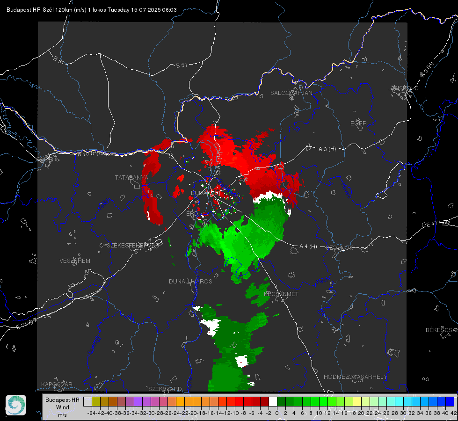Click the 'Budapest-HR' legend label
Image resolution: width=458 pixels, height=421 pixels.
point(62,399)
